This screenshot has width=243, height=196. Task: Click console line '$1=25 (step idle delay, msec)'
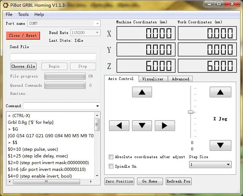pos(38,156)
